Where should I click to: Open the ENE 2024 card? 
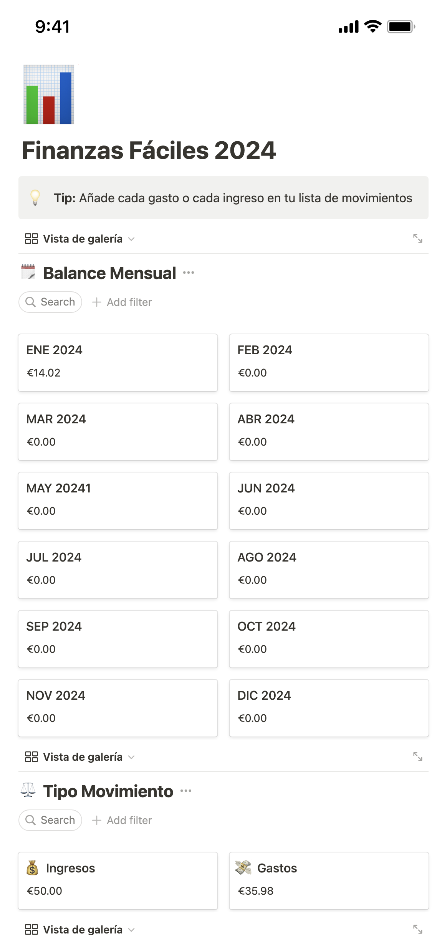tap(118, 363)
